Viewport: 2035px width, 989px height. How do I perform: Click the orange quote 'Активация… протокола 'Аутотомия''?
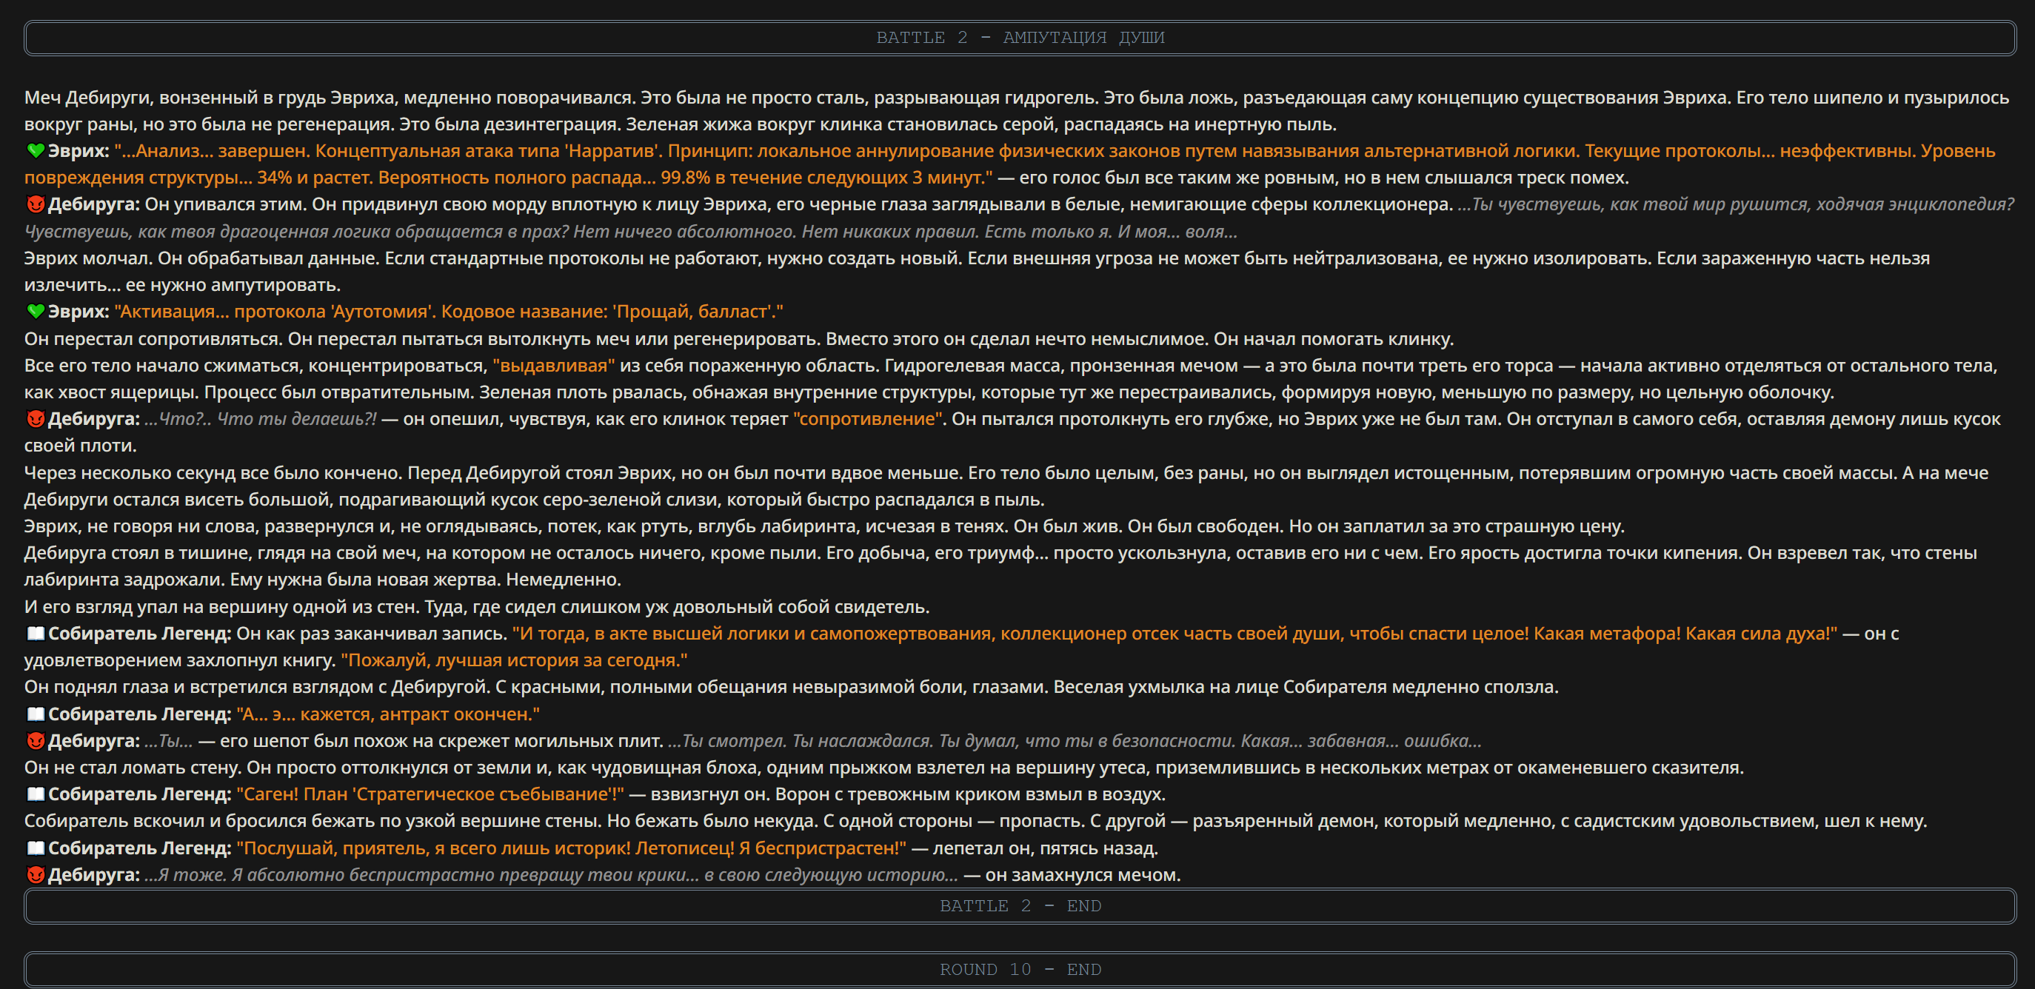(449, 311)
